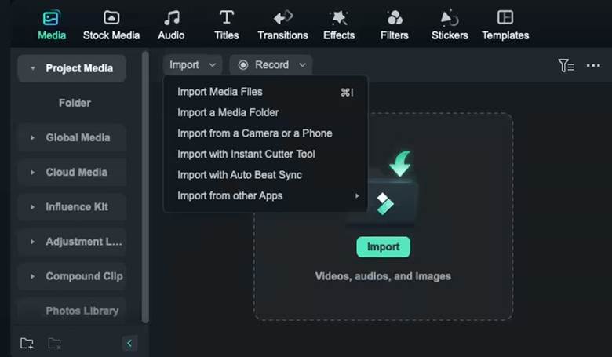Open the Record dropdown arrow
The width and height of the screenshot is (612, 357).
[303, 65]
